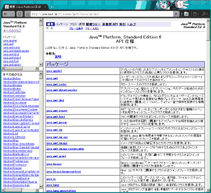Viewport: 211px width, 193px height.
Task: Open java.awt.event in the left package list
Action: click(12, 58)
